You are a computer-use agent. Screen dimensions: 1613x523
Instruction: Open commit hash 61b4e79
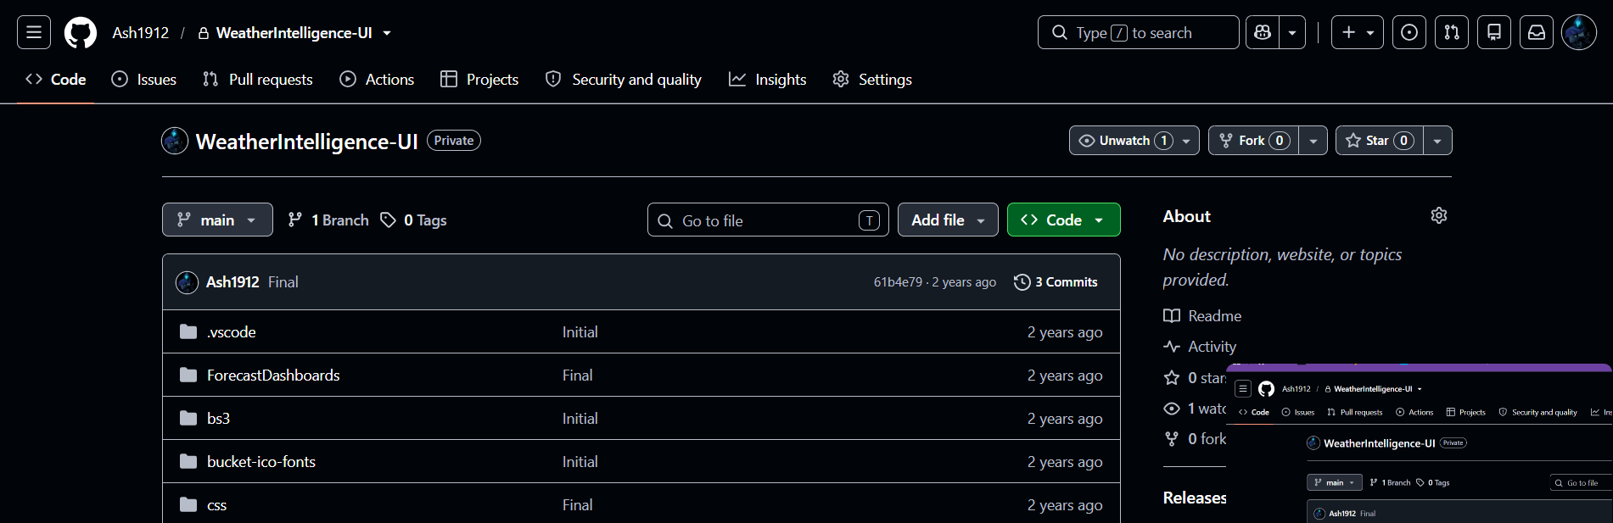pyautogui.click(x=898, y=282)
